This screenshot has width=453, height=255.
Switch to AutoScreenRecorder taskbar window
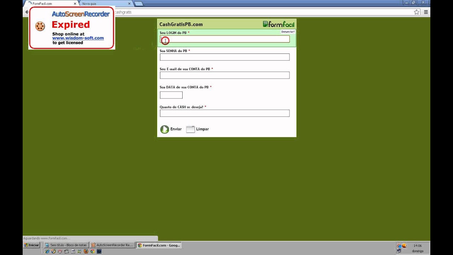112,245
